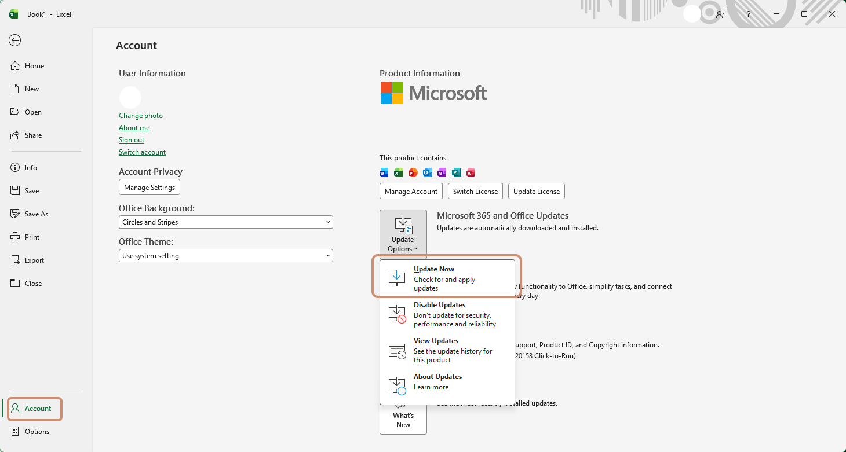The height and width of the screenshot is (452, 846).
Task: Click the PowerPoint product icon
Action: pos(413,172)
